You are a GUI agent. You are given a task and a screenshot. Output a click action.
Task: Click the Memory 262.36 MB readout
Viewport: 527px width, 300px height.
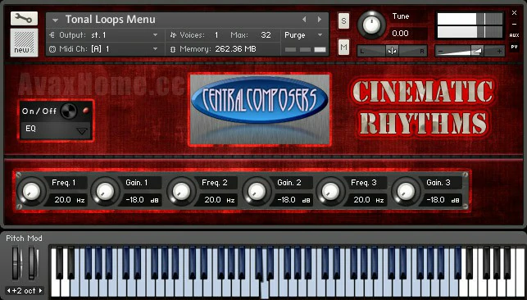(x=235, y=49)
